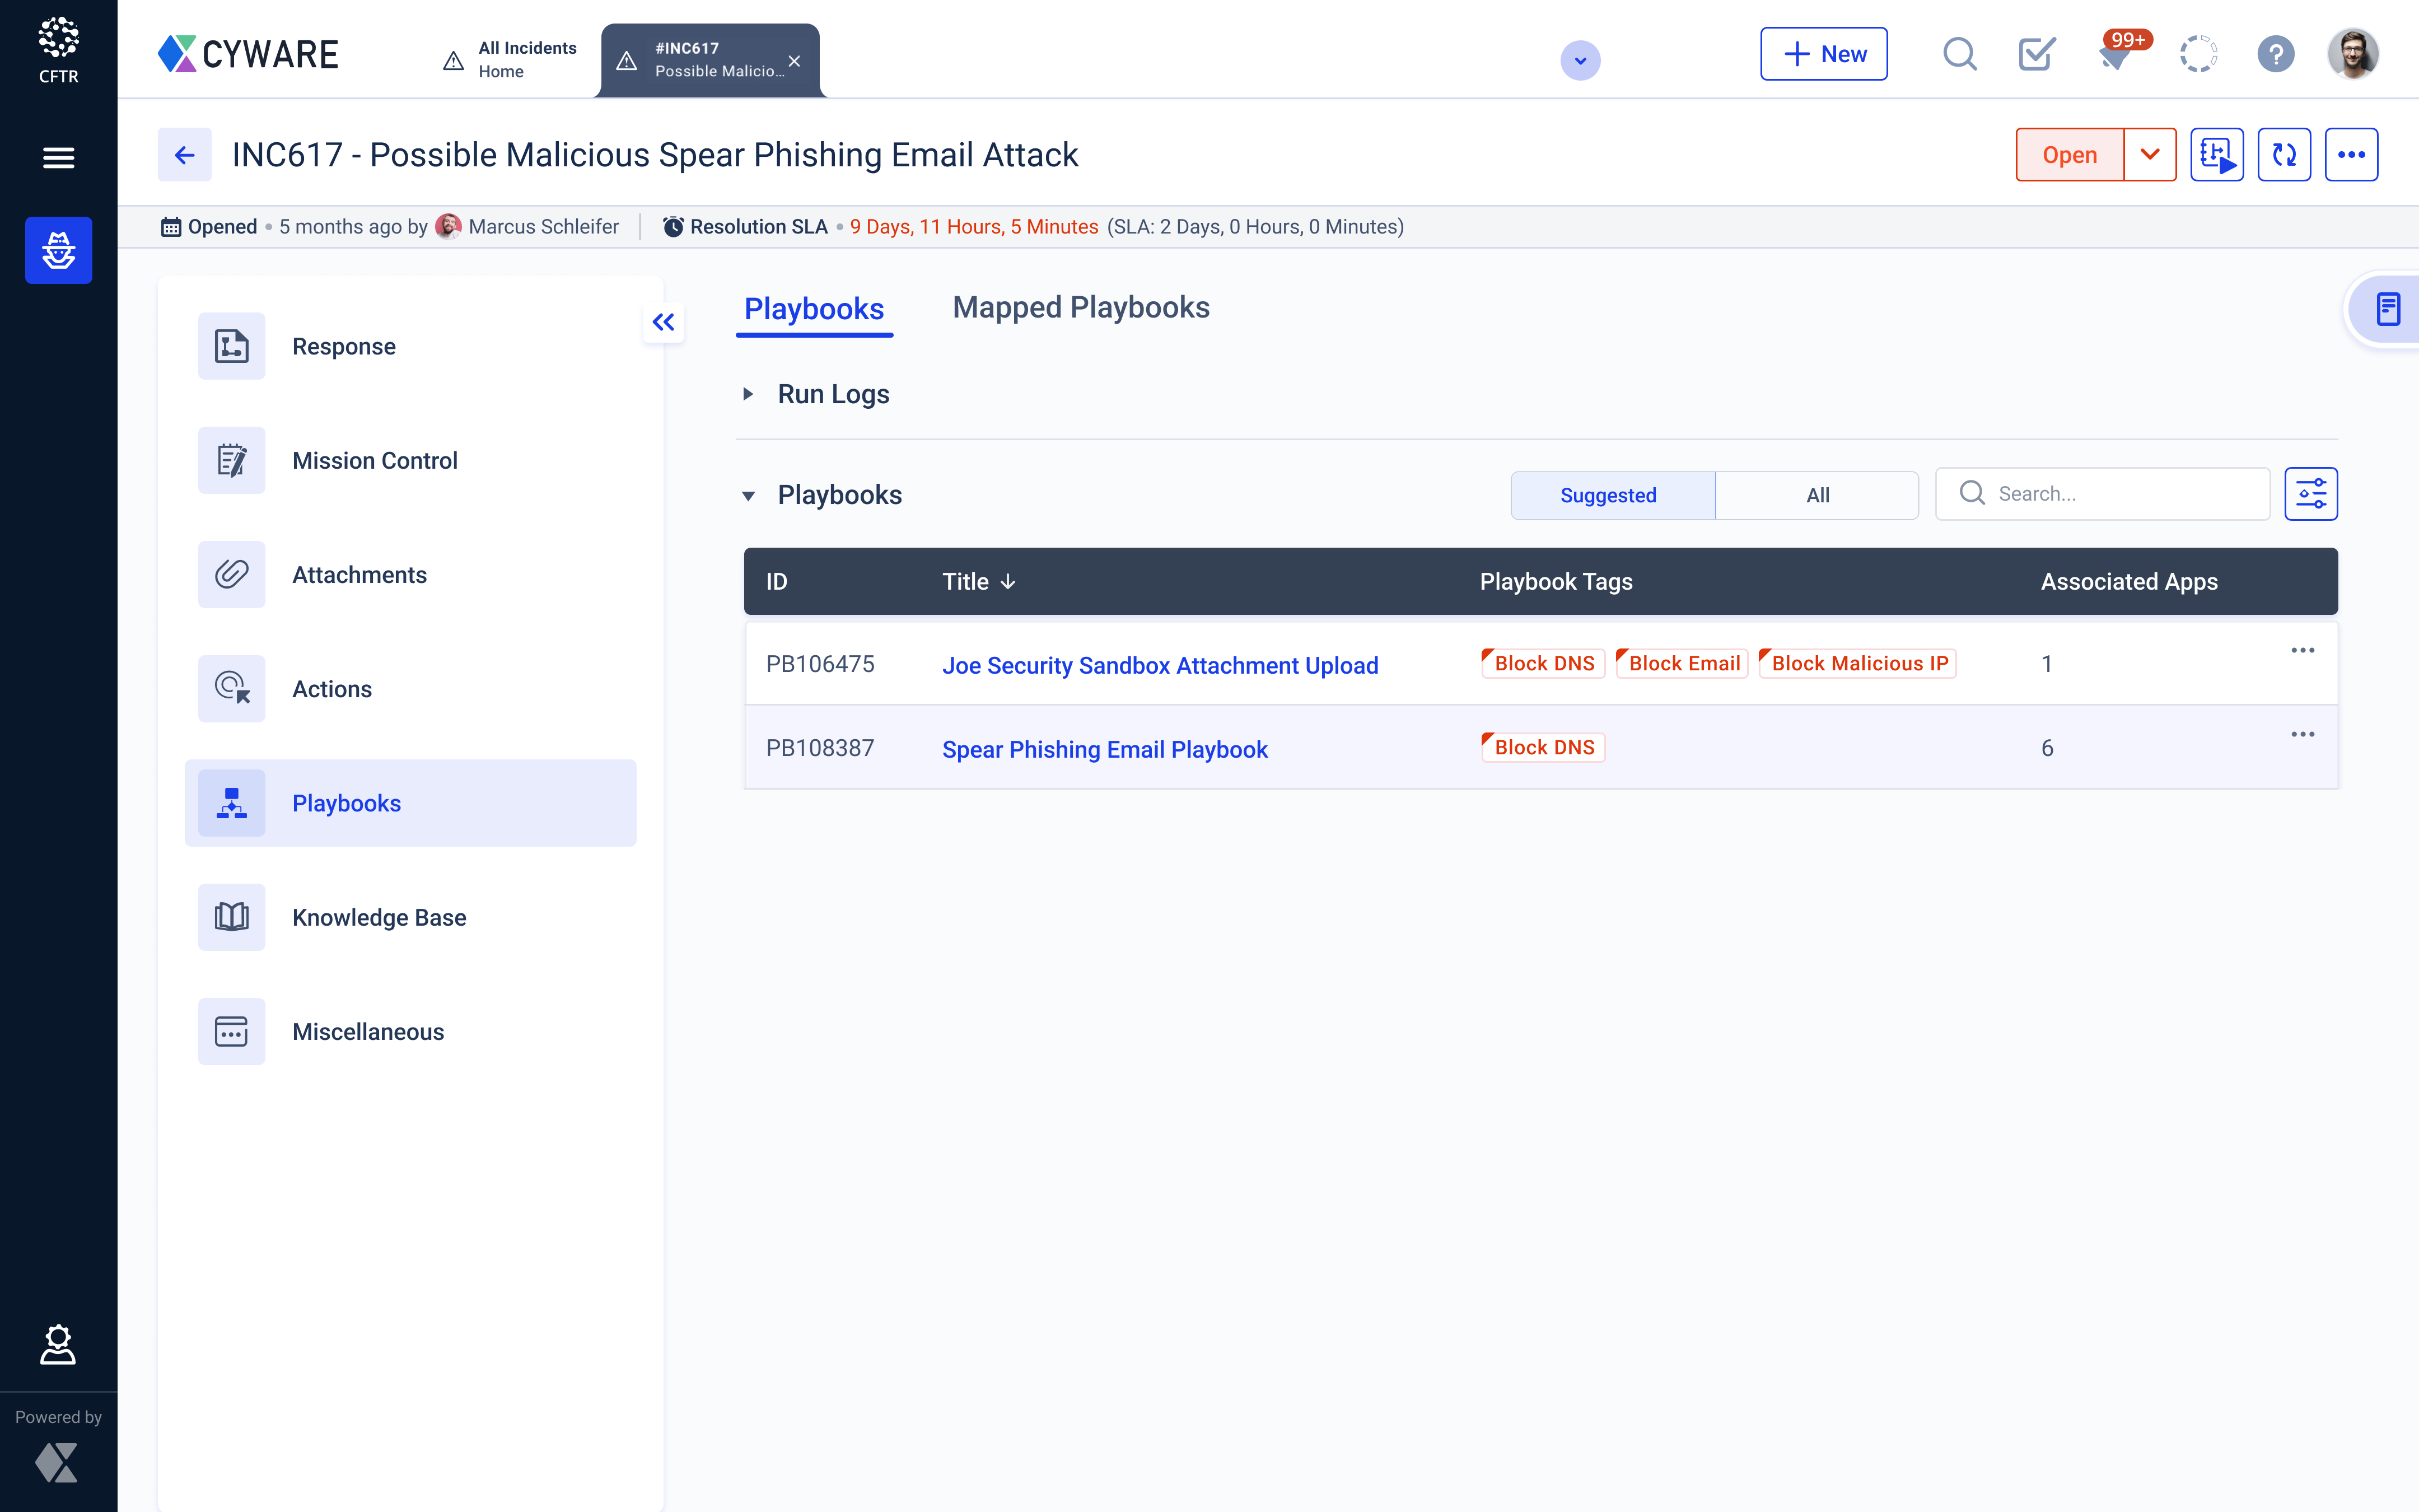This screenshot has height=1512, width=2419.
Task: Click the Response icon tile
Action: pos(231,346)
